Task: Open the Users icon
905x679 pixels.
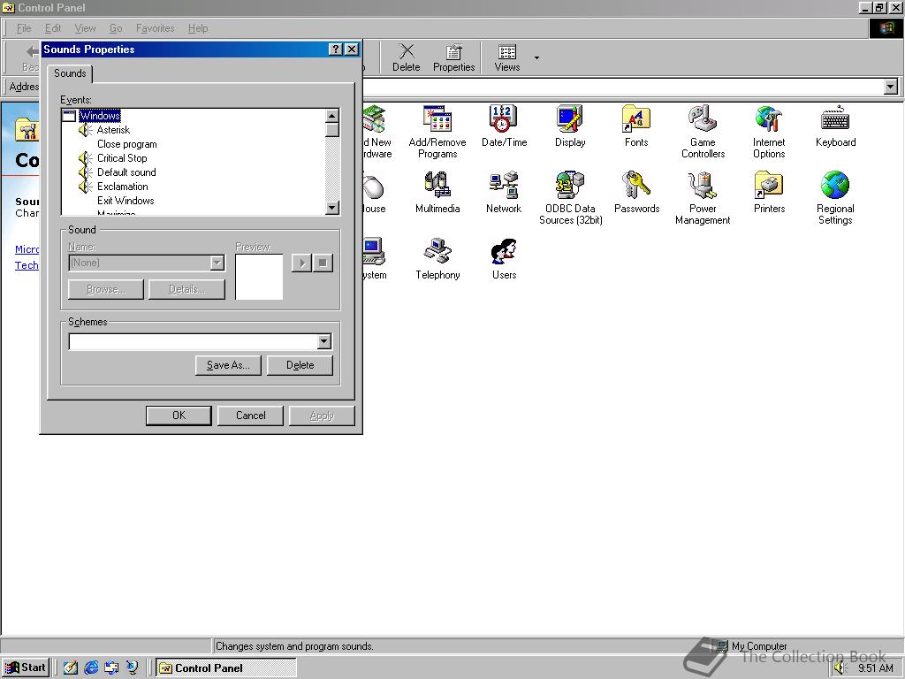Action: pos(503,254)
